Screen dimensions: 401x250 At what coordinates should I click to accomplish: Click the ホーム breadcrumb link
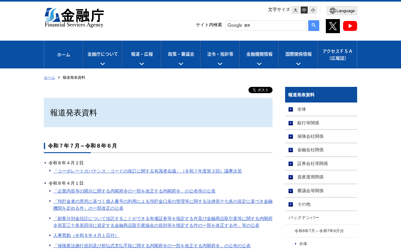(49, 77)
